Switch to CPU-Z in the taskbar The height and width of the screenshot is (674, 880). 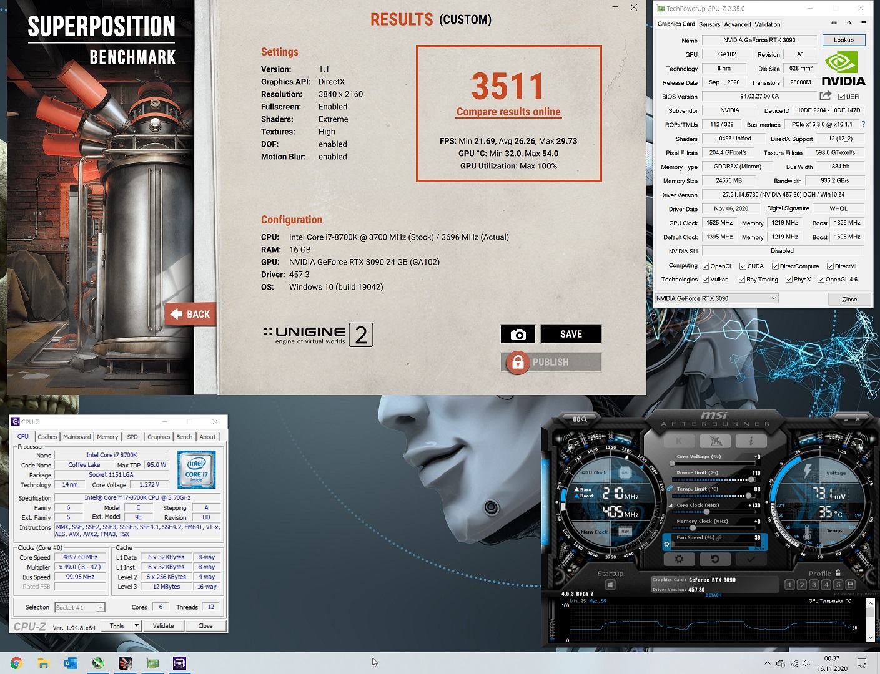(x=179, y=663)
